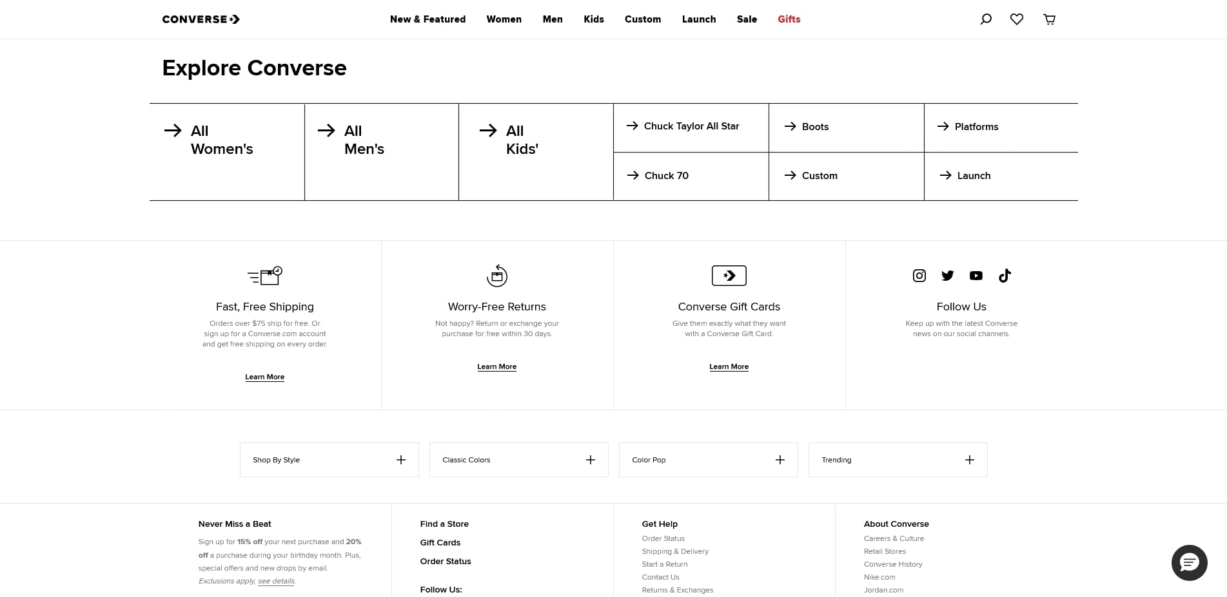
Task: Open Converse Twitter icon
Action: coord(948,276)
